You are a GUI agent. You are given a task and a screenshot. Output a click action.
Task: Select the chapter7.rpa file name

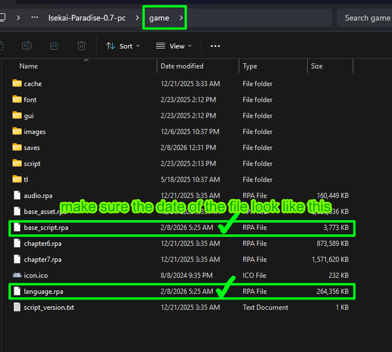43,260
